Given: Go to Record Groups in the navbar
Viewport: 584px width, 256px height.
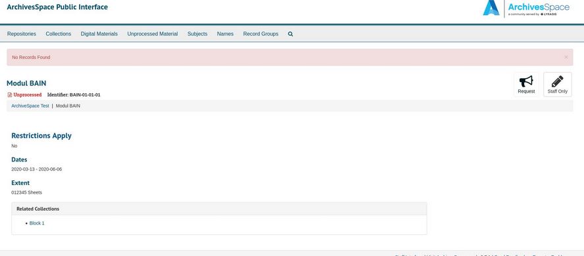Looking at the screenshot, I should (261, 34).
